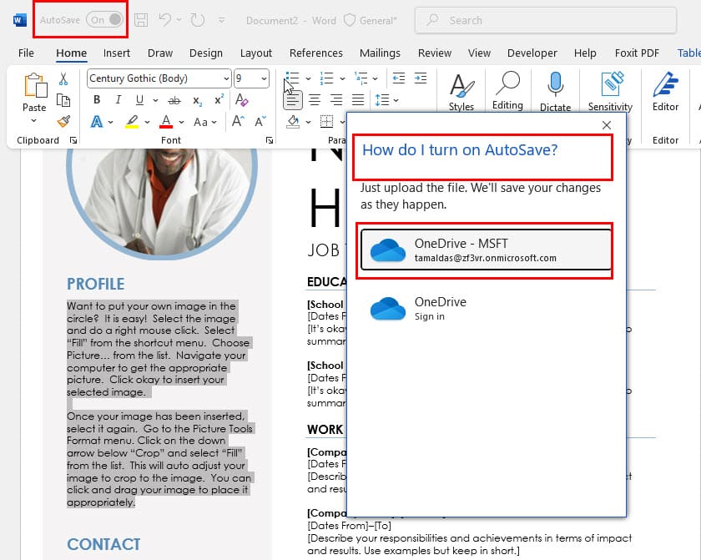Toggle bold formatting
Screen dimensions: 701x560
pyautogui.click(x=97, y=99)
